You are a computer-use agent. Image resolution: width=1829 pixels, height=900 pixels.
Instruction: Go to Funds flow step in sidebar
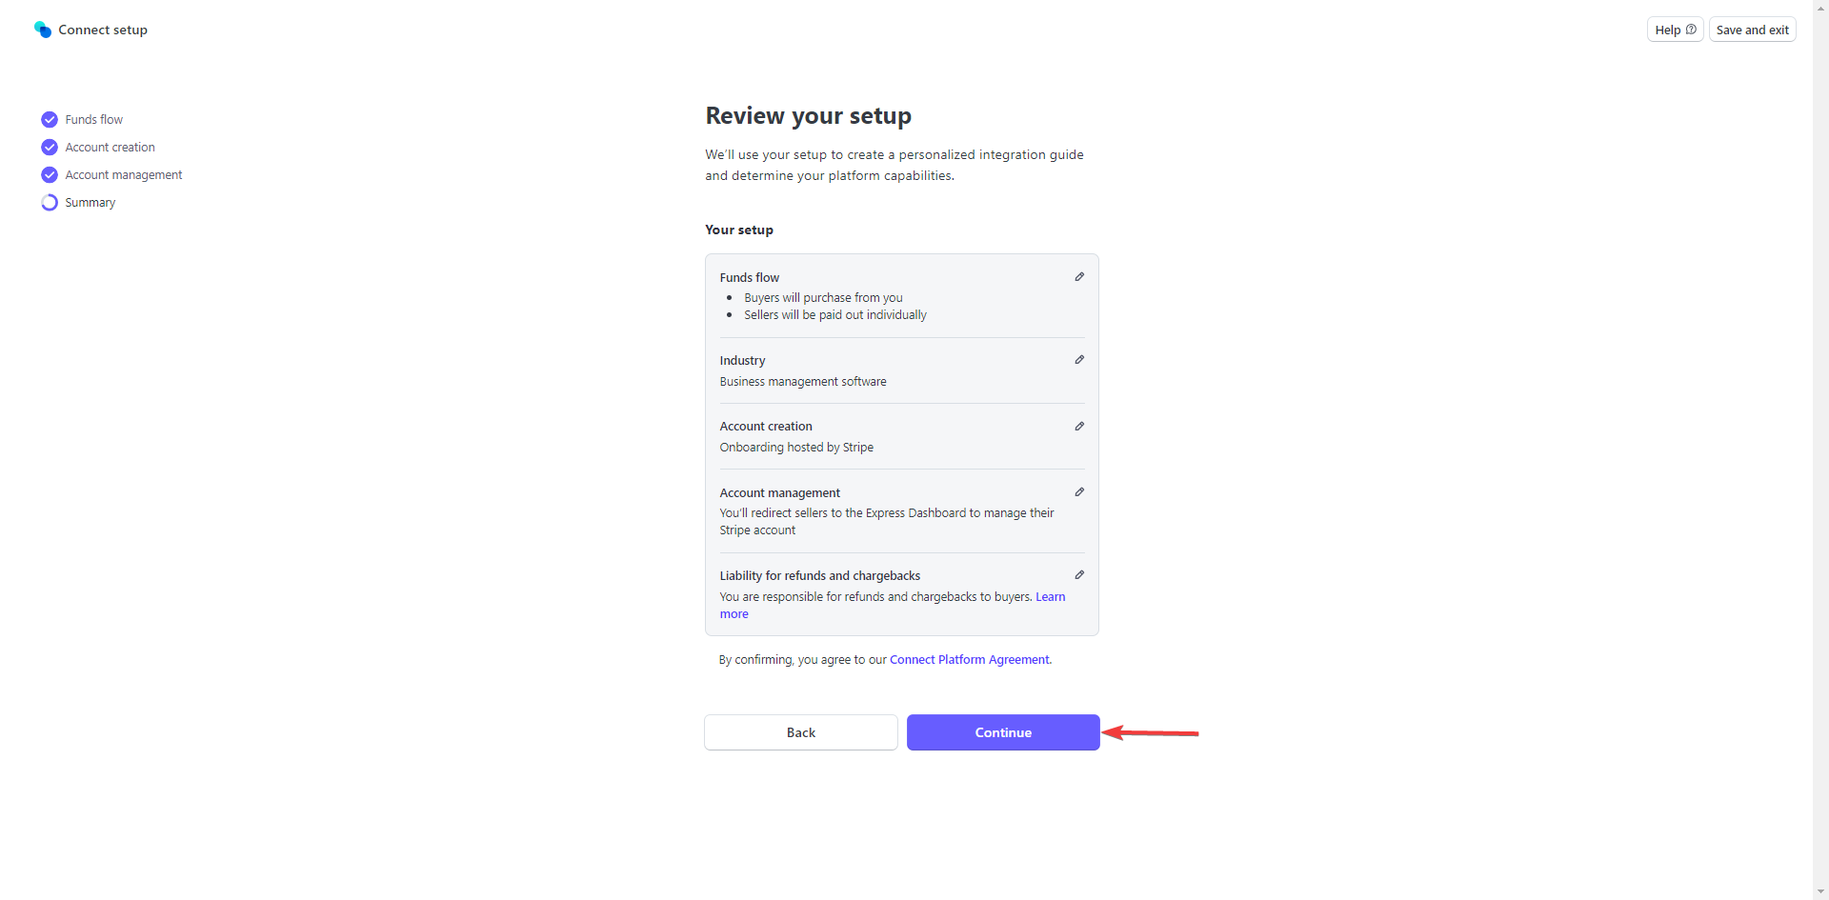tap(94, 119)
